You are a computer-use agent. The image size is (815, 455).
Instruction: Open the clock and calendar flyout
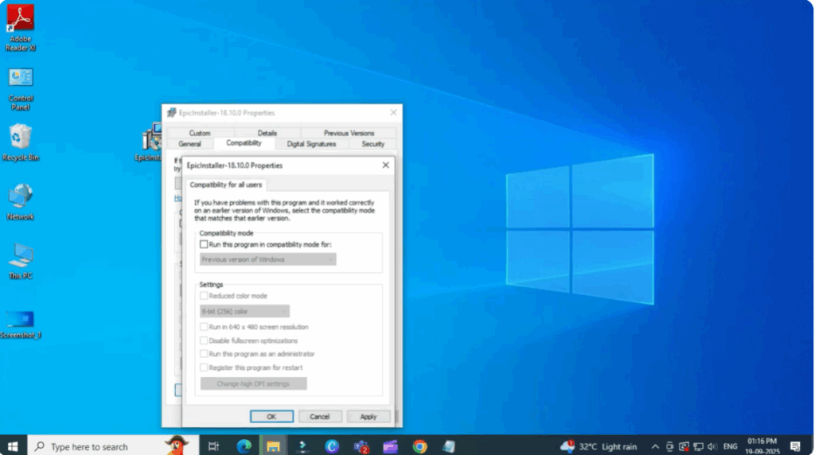tap(762, 446)
